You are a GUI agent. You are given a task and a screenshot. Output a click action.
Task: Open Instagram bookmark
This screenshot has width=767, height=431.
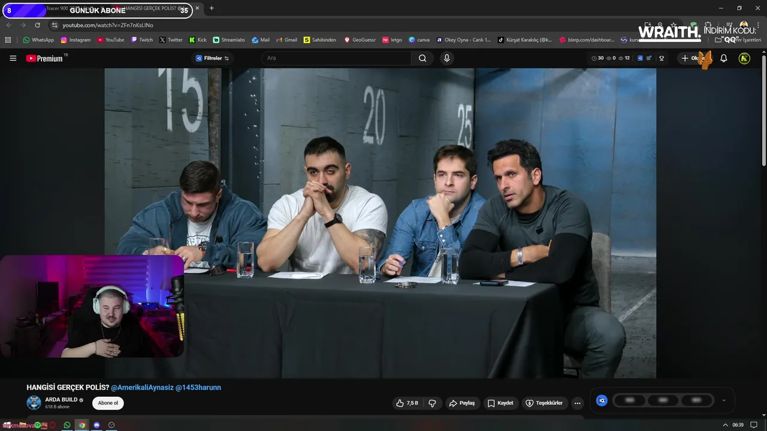pyautogui.click(x=76, y=40)
